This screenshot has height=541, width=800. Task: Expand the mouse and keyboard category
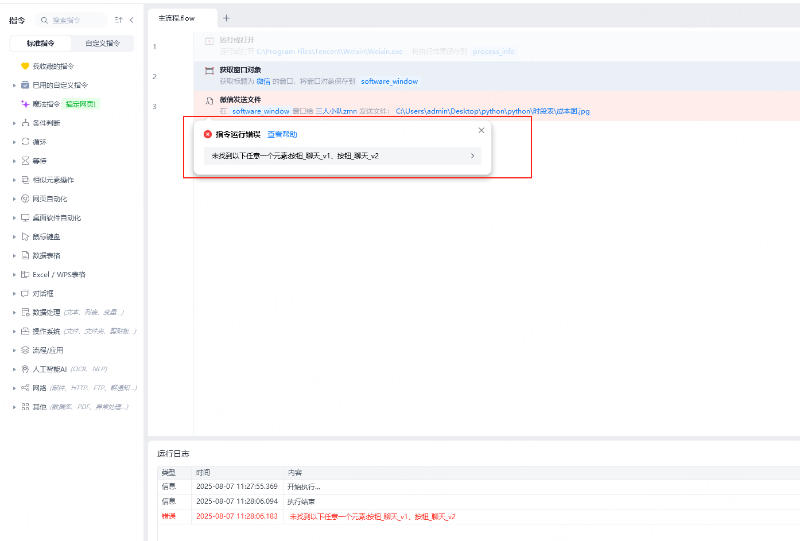[x=14, y=236]
